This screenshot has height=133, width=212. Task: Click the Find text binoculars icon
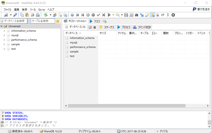point(137,15)
